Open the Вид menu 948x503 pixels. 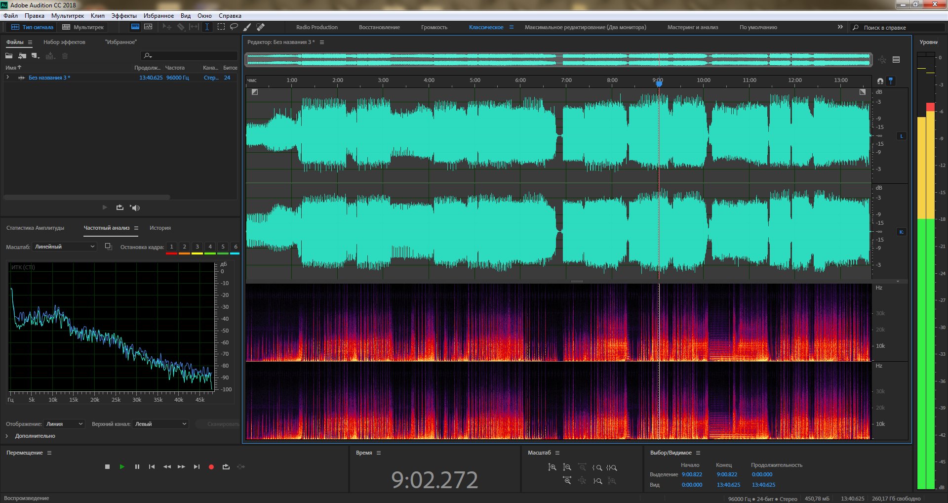tap(186, 16)
